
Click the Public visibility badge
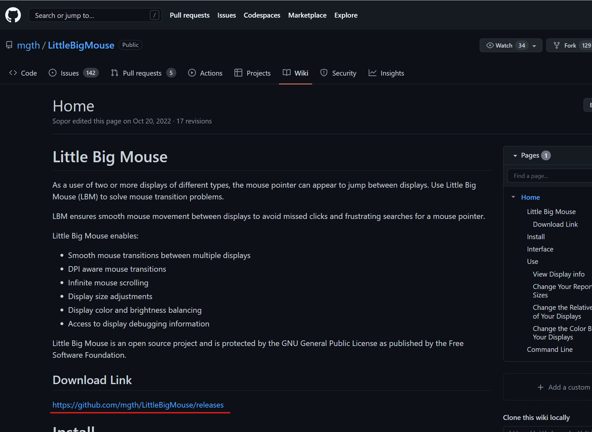pyautogui.click(x=130, y=45)
